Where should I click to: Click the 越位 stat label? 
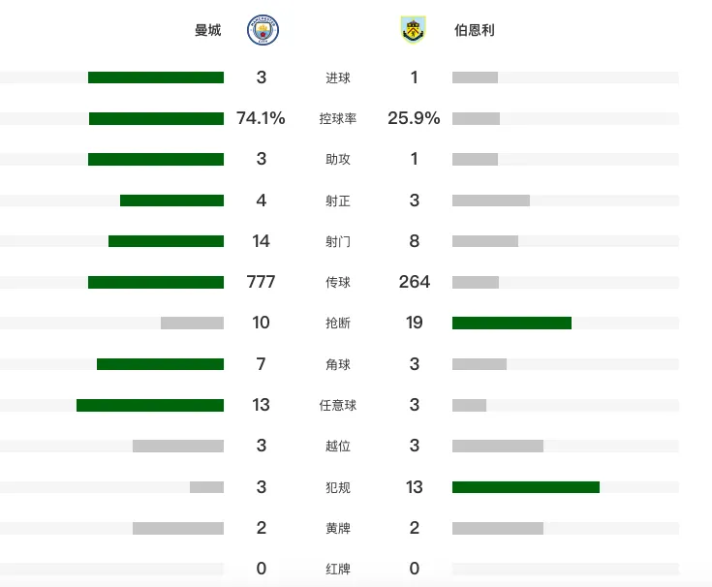(338, 446)
